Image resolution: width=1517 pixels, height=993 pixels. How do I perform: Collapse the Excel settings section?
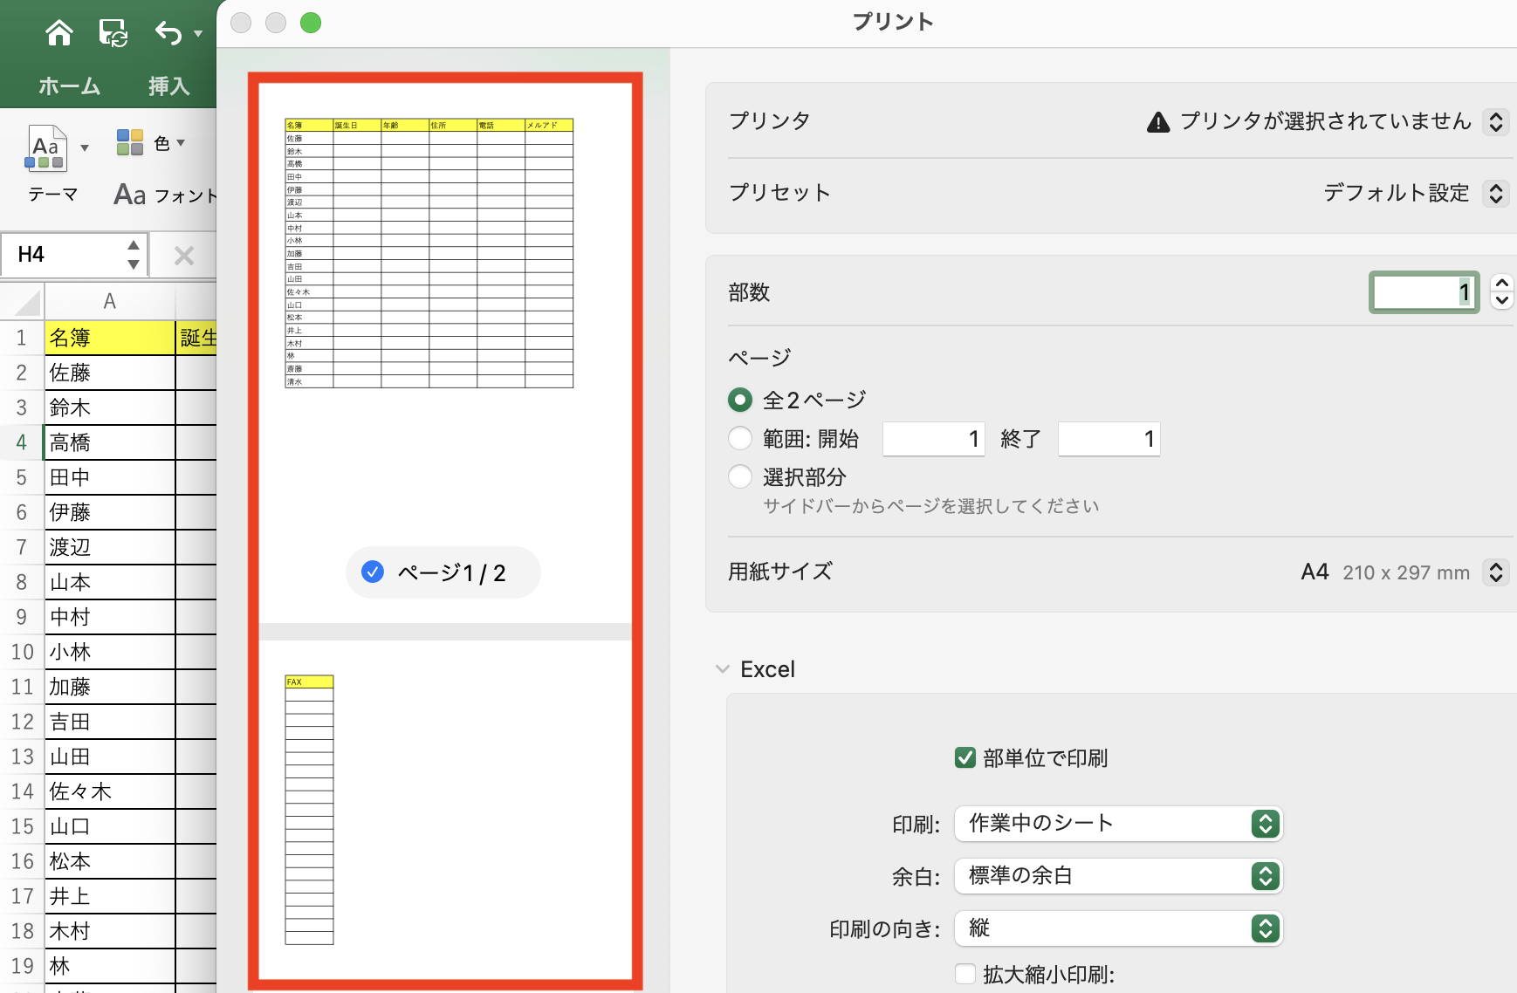[721, 668]
